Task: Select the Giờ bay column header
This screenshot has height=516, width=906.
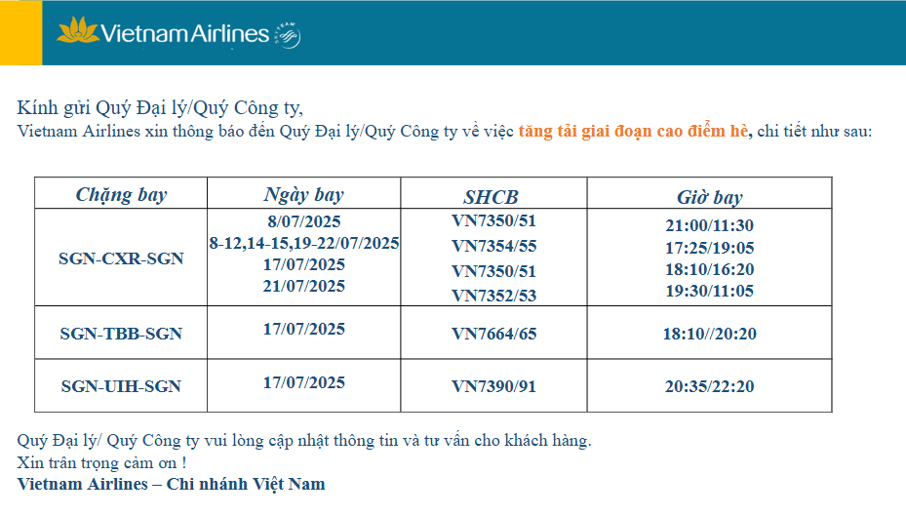Action: (x=710, y=197)
